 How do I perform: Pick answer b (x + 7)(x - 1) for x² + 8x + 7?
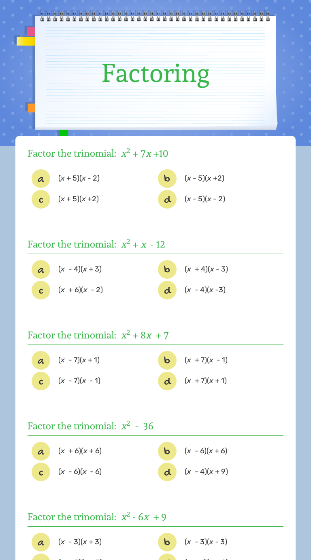tap(167, 360)
